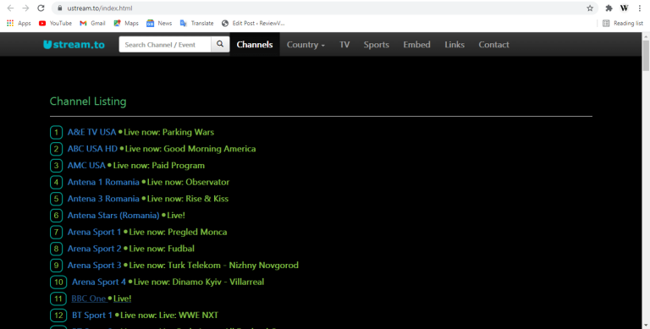Click 'Live now: Parking Wars' text
This screenshot has height=329, width=650.
pyautogui.click(x=168, y=133)
